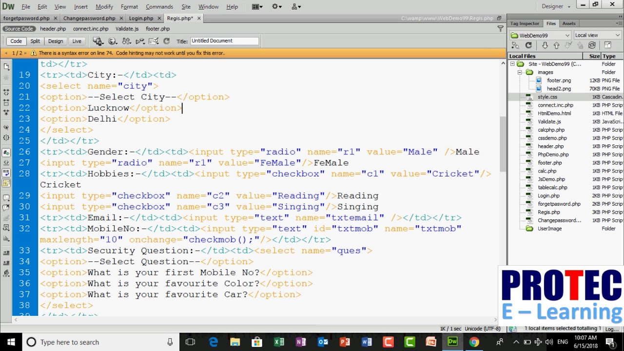Open related file connect.inc.php

[91, 29]
